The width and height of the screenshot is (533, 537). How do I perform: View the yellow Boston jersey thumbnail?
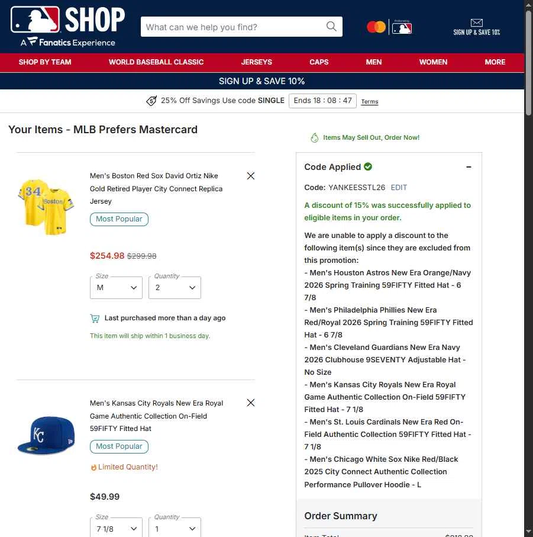[46, 207]
